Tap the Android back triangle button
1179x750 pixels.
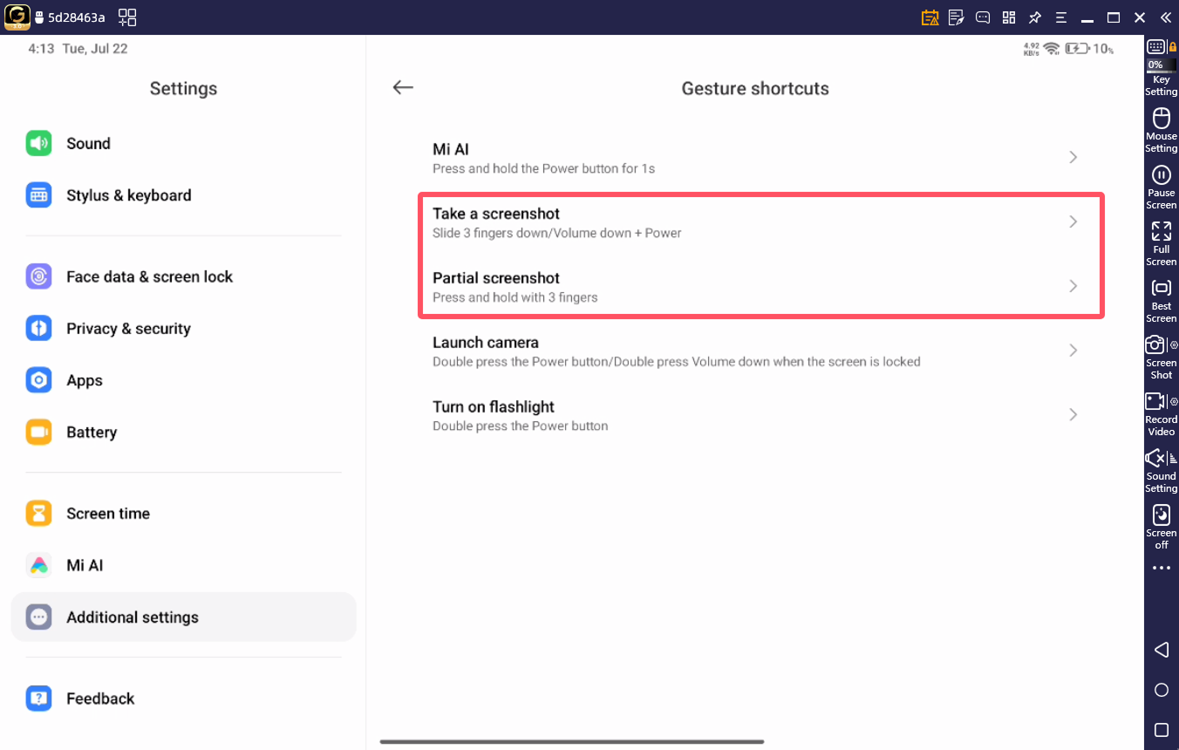1161,650
